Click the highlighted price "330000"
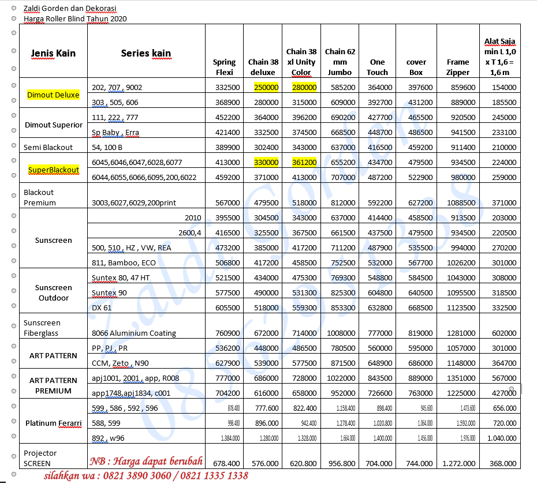Image resolution: width=537 pixels, height=484 pixels. [266, 162]
